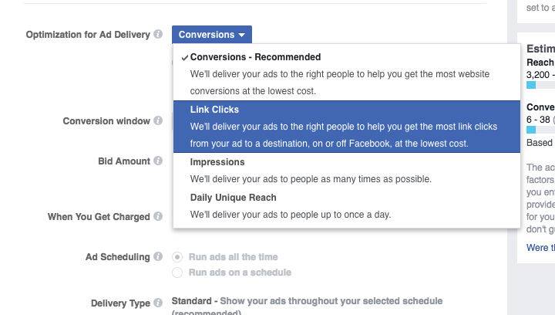Click info icon beside Optimization for Ad Delivery
Image resolution: width=555 pixels, height=315 pixels.
157,35
